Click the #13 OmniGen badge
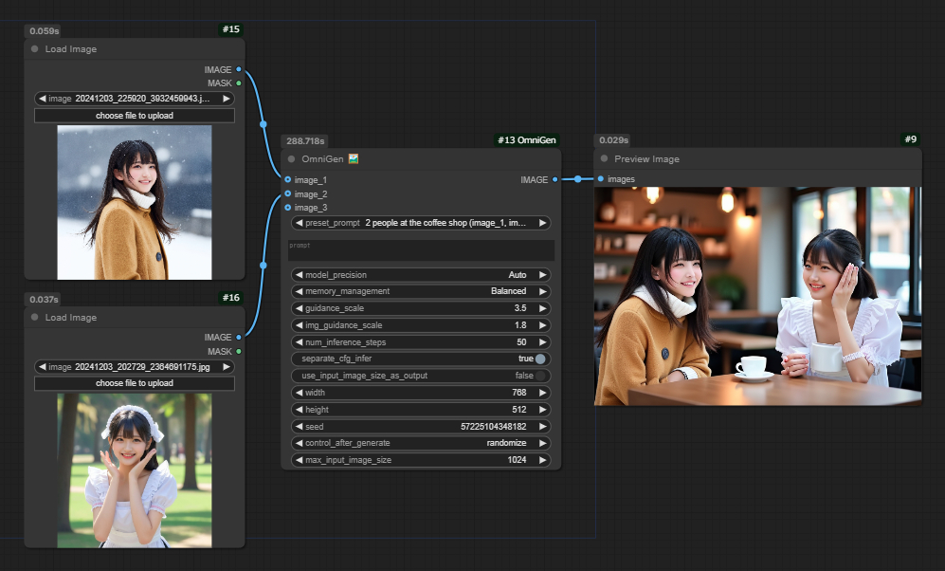 click(x=527, y=139)
